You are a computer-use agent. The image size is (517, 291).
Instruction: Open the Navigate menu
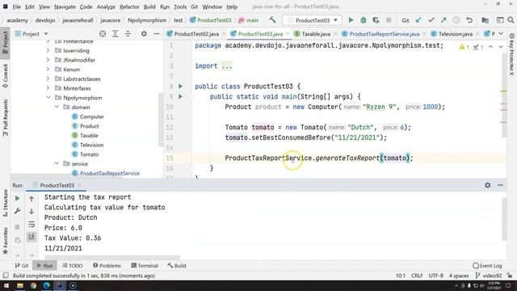point(65,6)
